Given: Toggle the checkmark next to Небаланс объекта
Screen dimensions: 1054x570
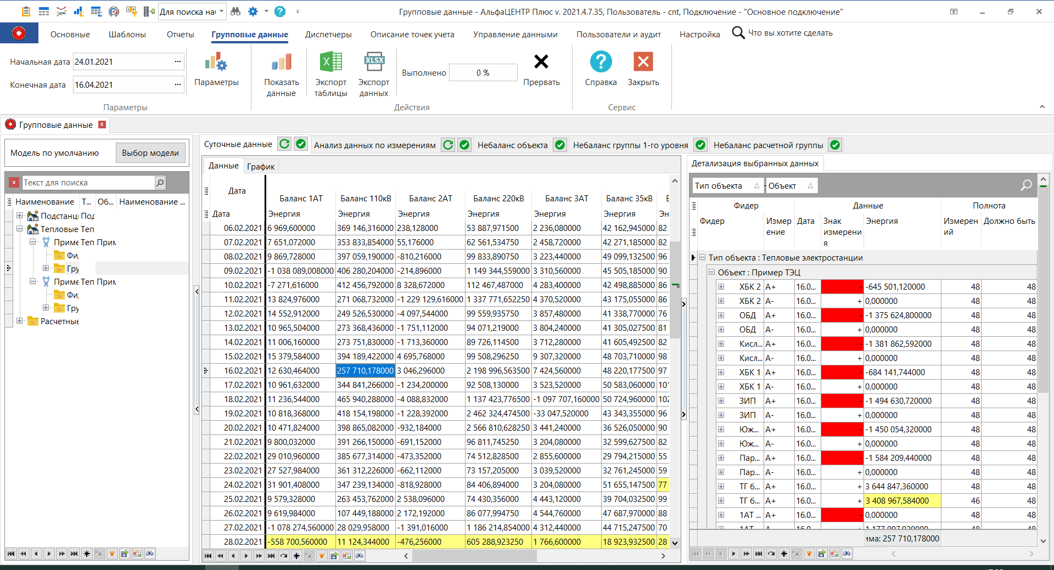Looking at the screenshot, I should [560, 145].
